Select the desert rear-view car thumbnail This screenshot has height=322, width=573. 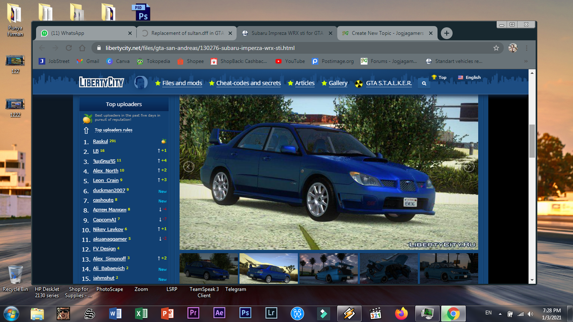tap(269, 268)
